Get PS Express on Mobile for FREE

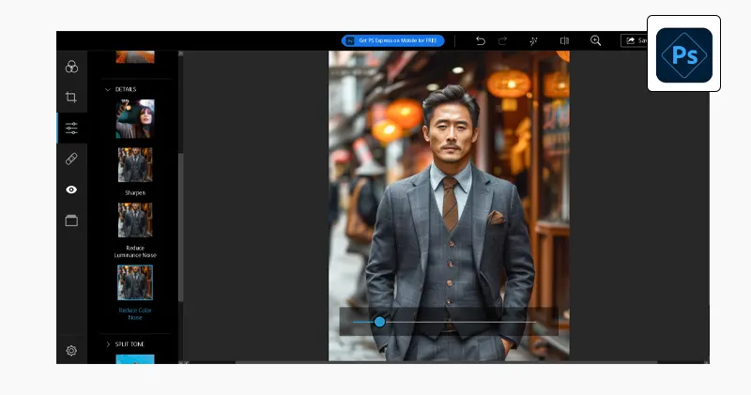coord(392,40)
